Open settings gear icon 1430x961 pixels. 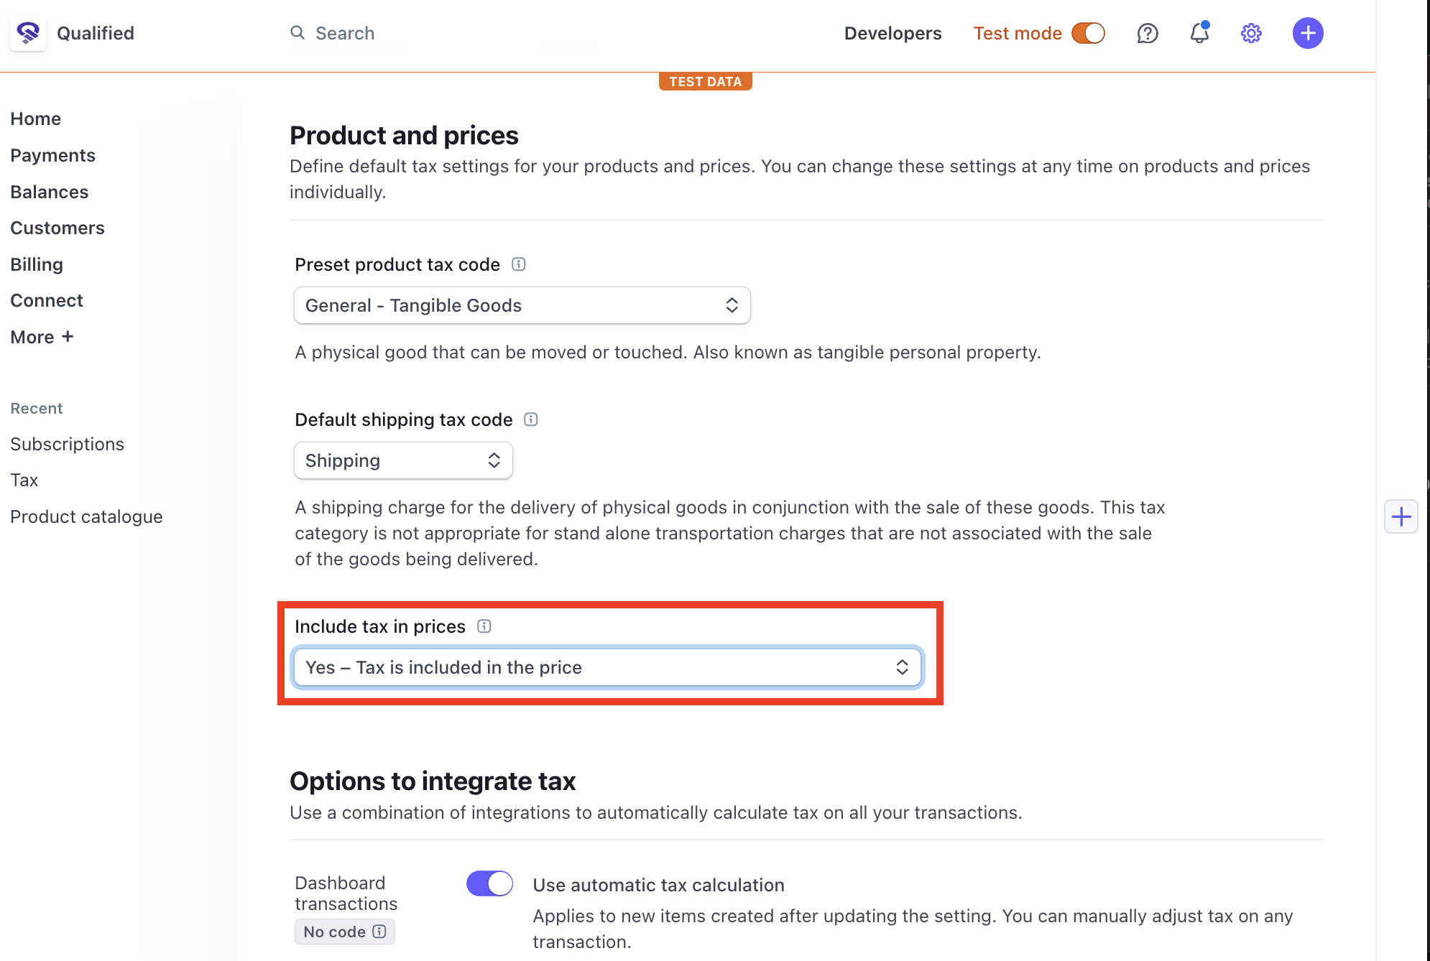(1251, 33)
